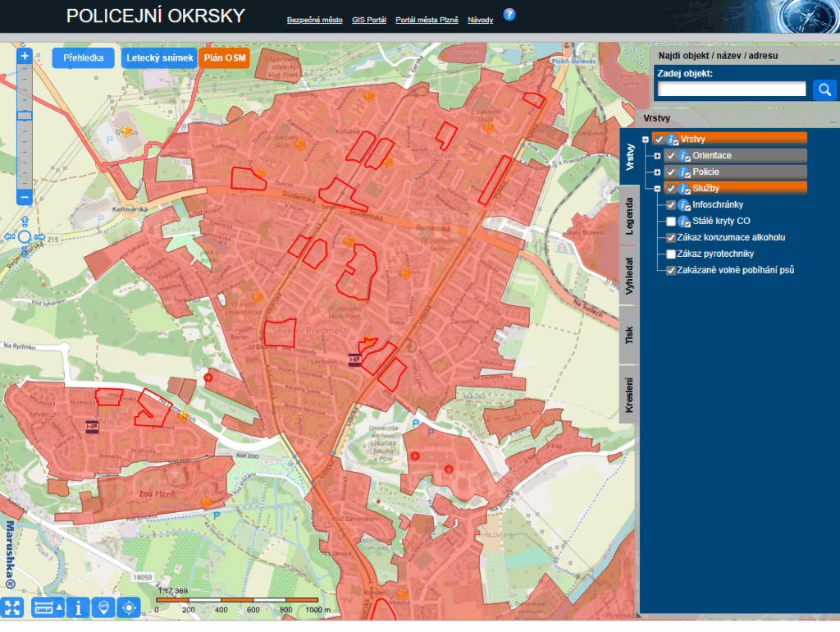Open the measuring ruler tool
Viewport: 840px width, 632px height.
tap(48, 608)
